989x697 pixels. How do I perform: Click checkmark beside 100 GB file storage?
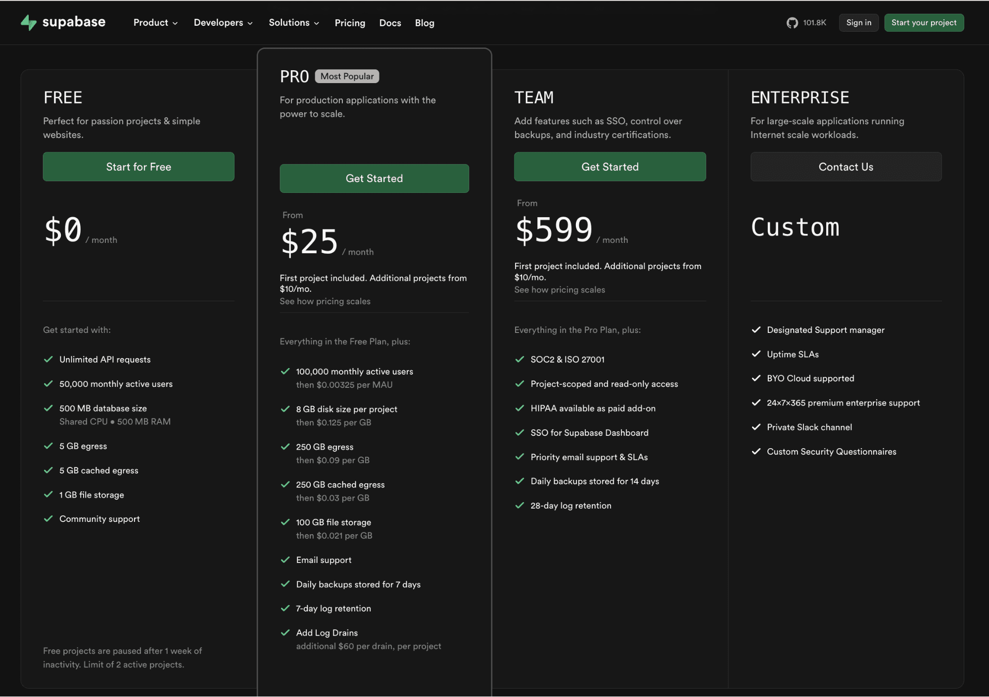[x=285, y=522]
